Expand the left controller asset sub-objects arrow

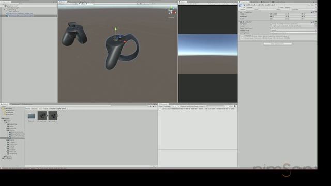tap(47, 115)
